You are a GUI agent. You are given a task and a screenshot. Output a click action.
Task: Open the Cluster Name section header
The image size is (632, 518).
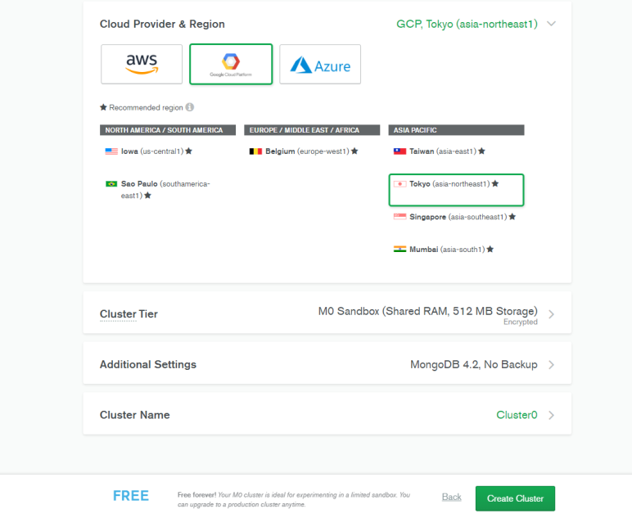(134, 415)
